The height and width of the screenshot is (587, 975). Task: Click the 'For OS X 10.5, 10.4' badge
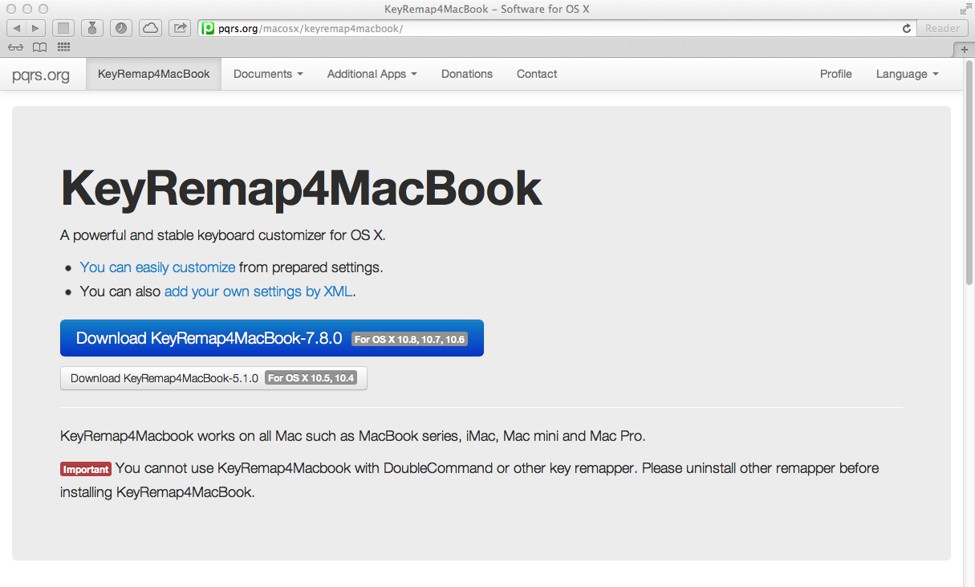point(311,378)
